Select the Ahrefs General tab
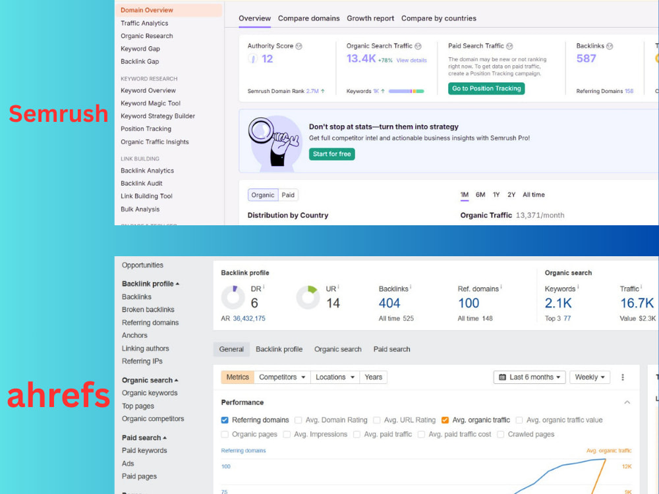 (231, 350)
